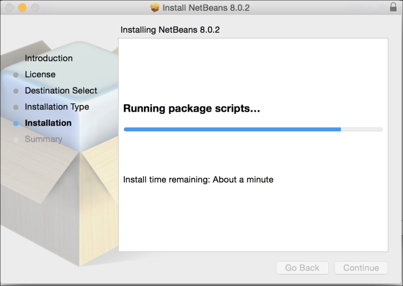Click the disabled zoom button in the title bar

35,7
